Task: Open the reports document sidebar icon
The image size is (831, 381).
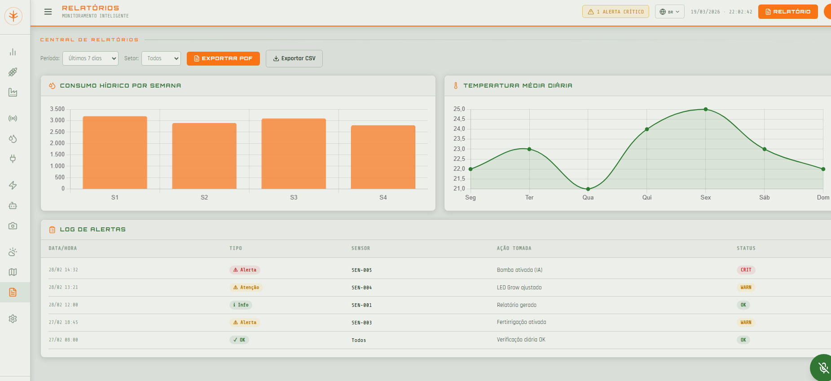Action: [13, 292]
